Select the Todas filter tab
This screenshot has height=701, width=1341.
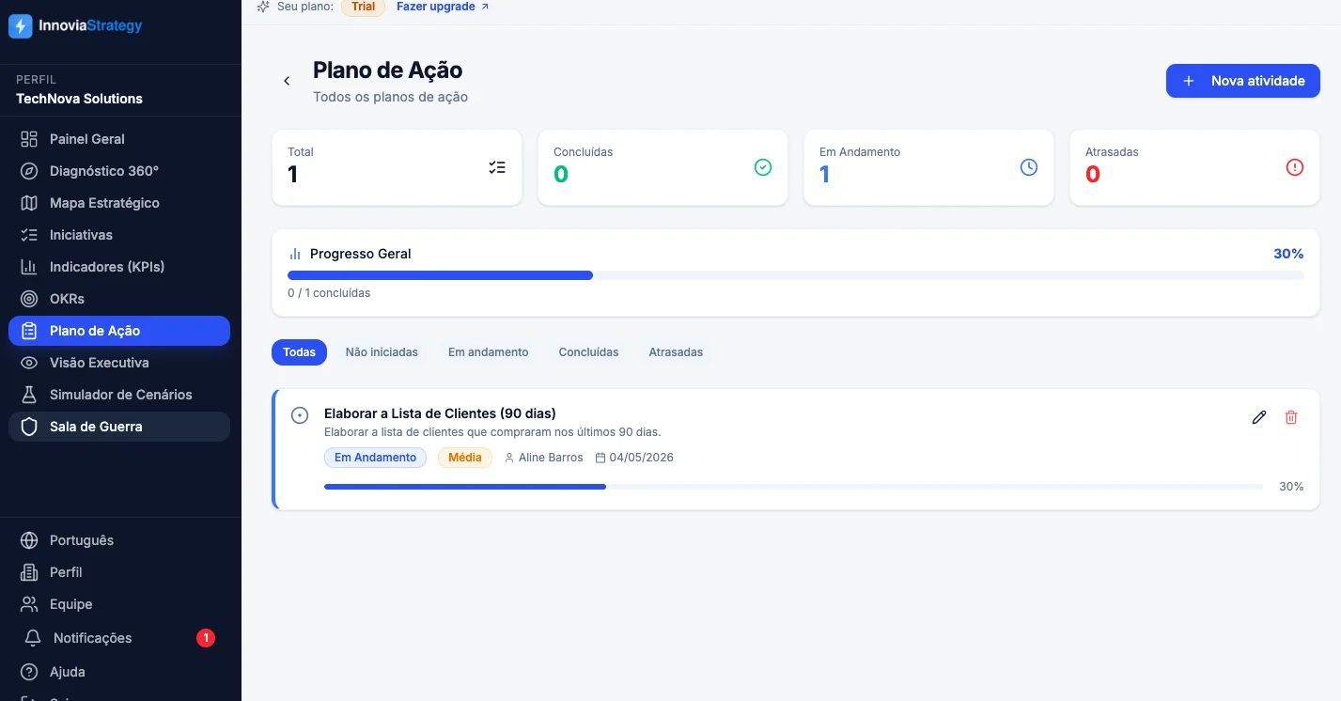pos(300,352)
